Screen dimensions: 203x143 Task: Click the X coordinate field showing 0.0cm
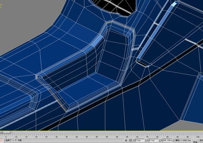pyautogui.click(x=140, y=140)
